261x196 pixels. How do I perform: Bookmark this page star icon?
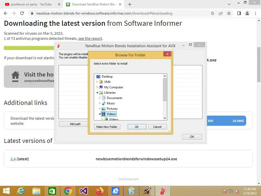(229, 13)
